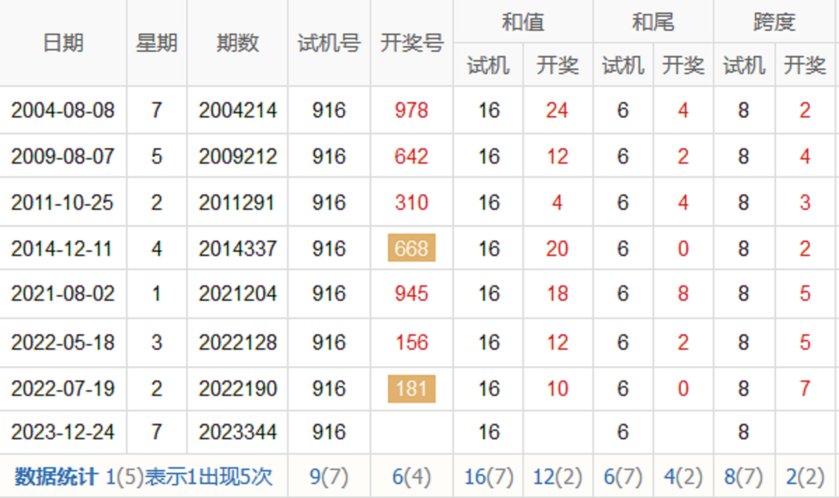This screenshot has height=498, width=839.
Task: Click the 日期 column header
Action: [x=63, y=43]
